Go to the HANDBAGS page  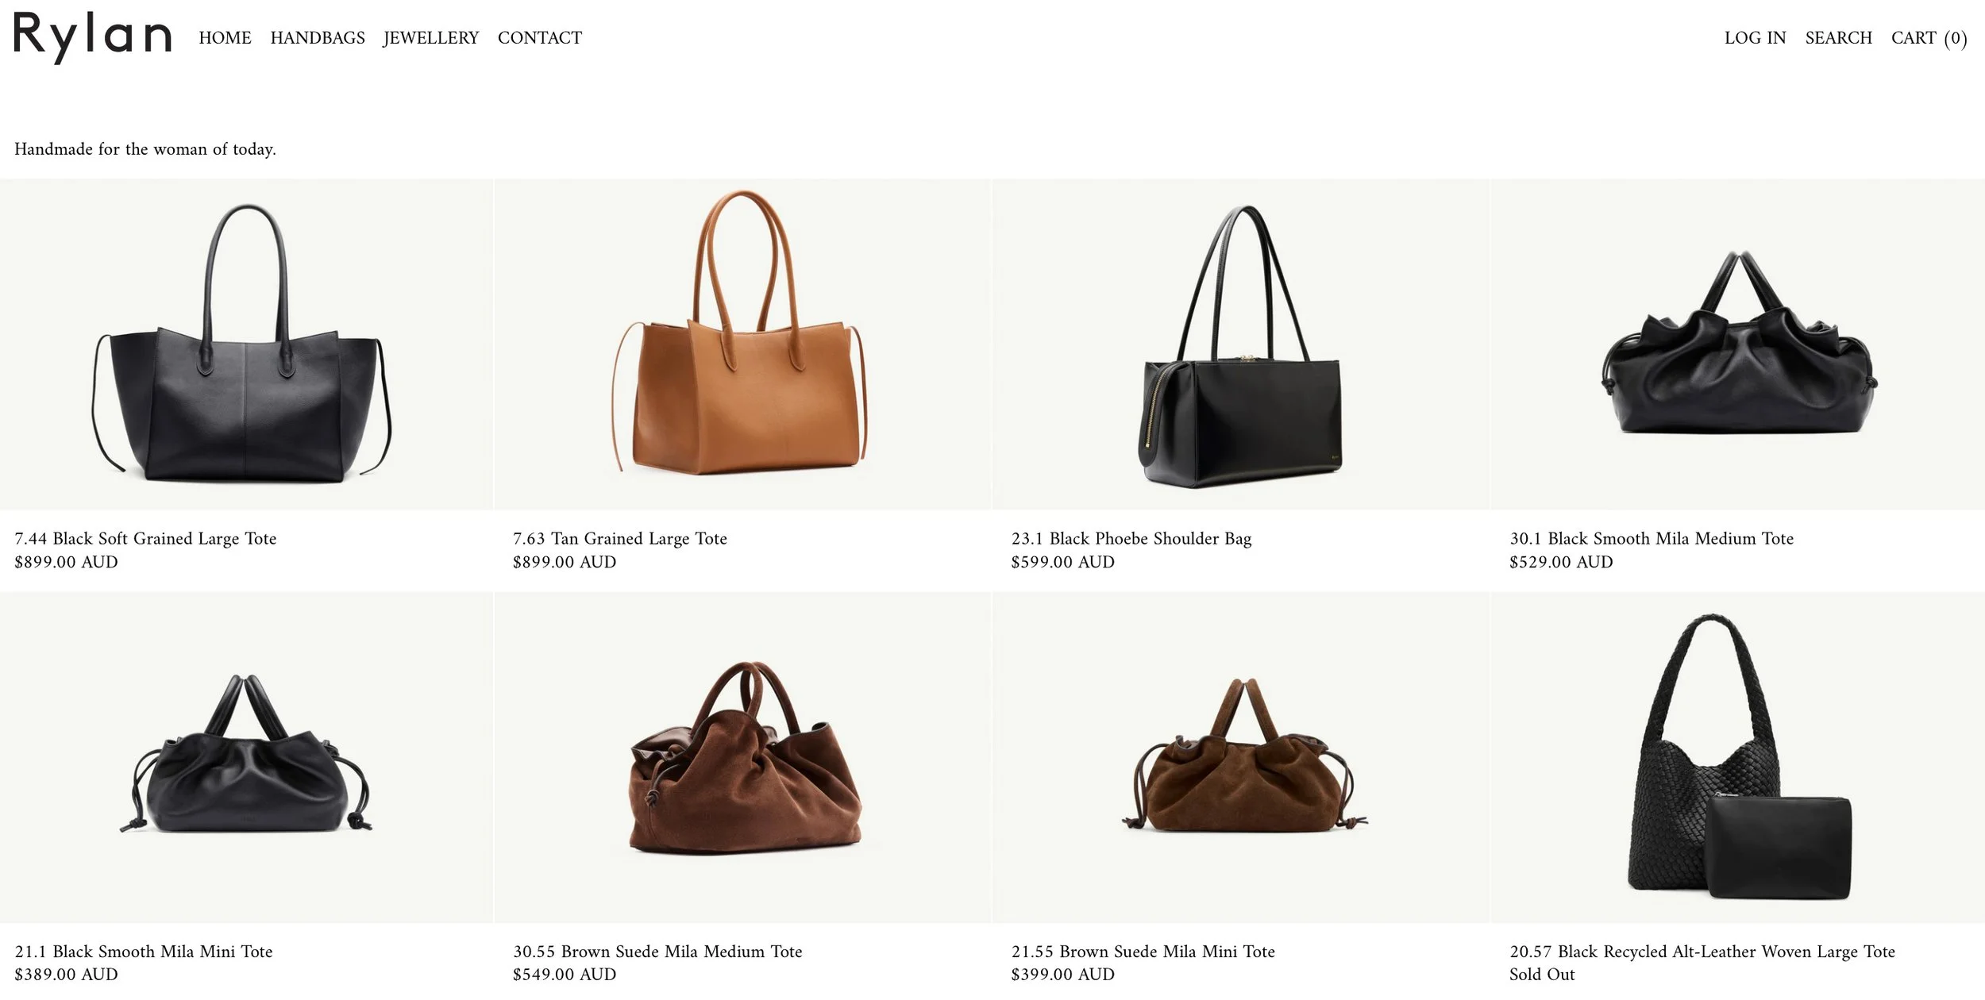pos(318,37)
